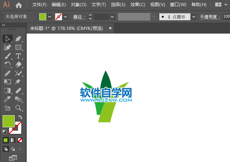This screenshot has height=162, width=230.
Task: Select the Scissors/Width tool icon
Action: 18,73
